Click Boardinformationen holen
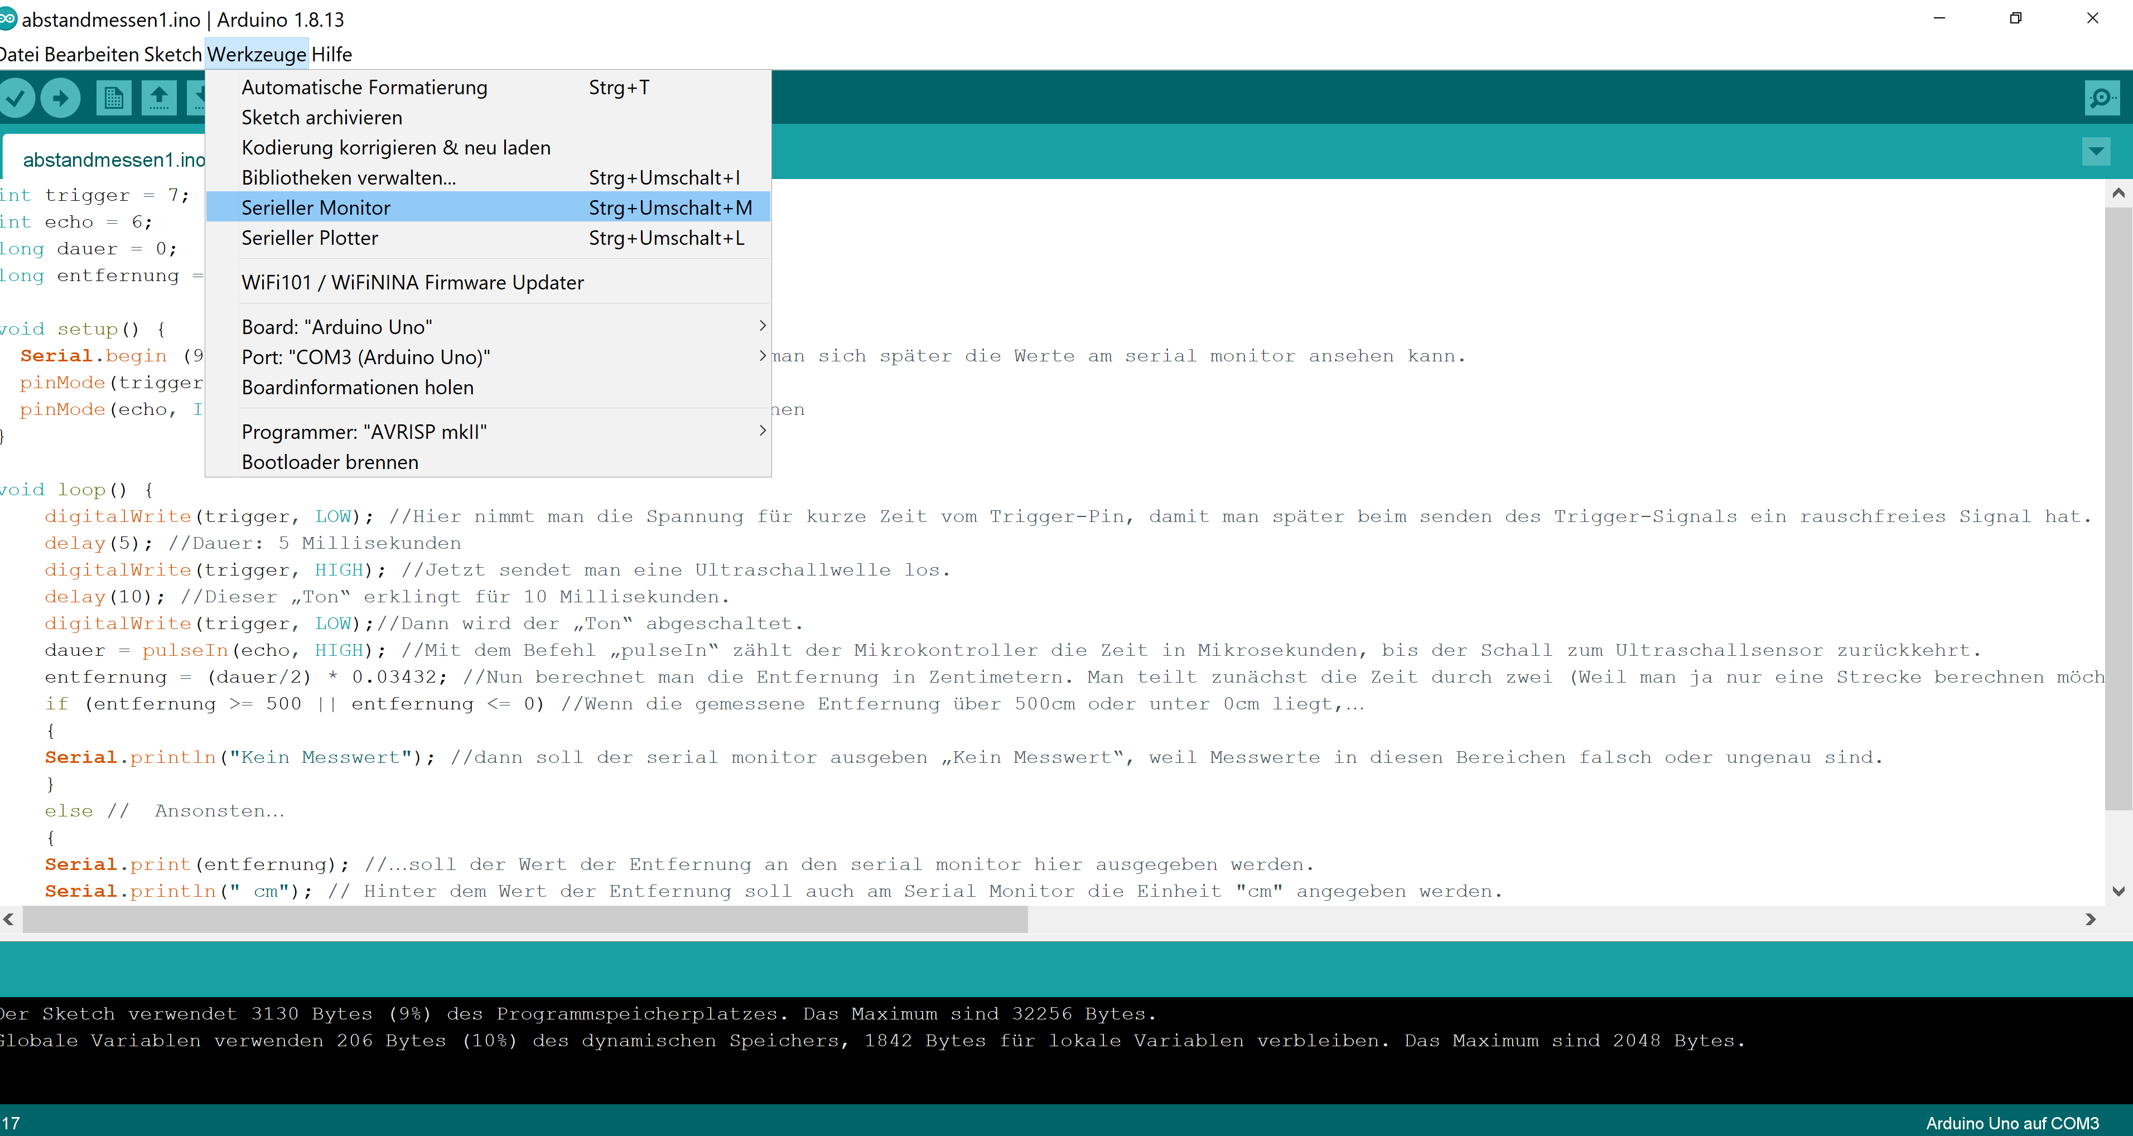Viewport: 2133px width, 1136px height. pos(358,388)
